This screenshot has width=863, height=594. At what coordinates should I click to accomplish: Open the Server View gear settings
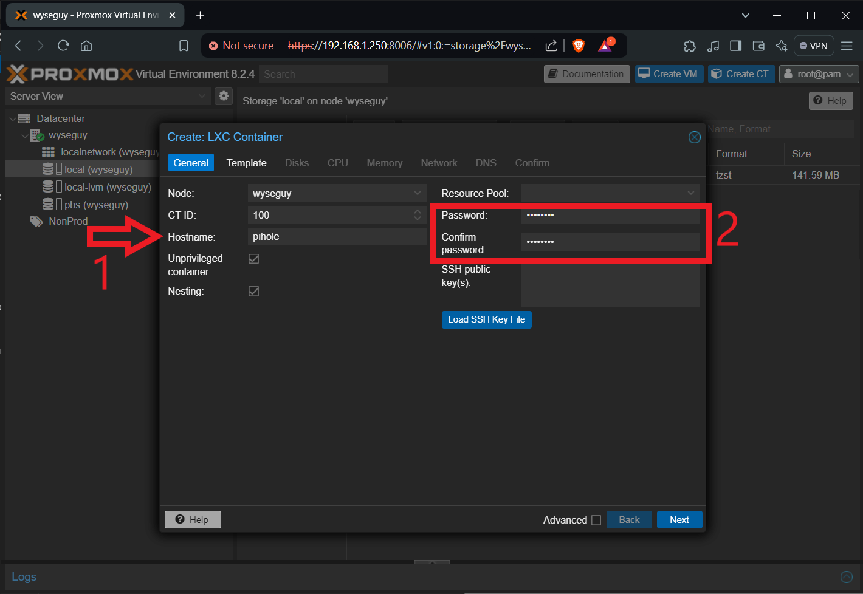tap(224, 96)
